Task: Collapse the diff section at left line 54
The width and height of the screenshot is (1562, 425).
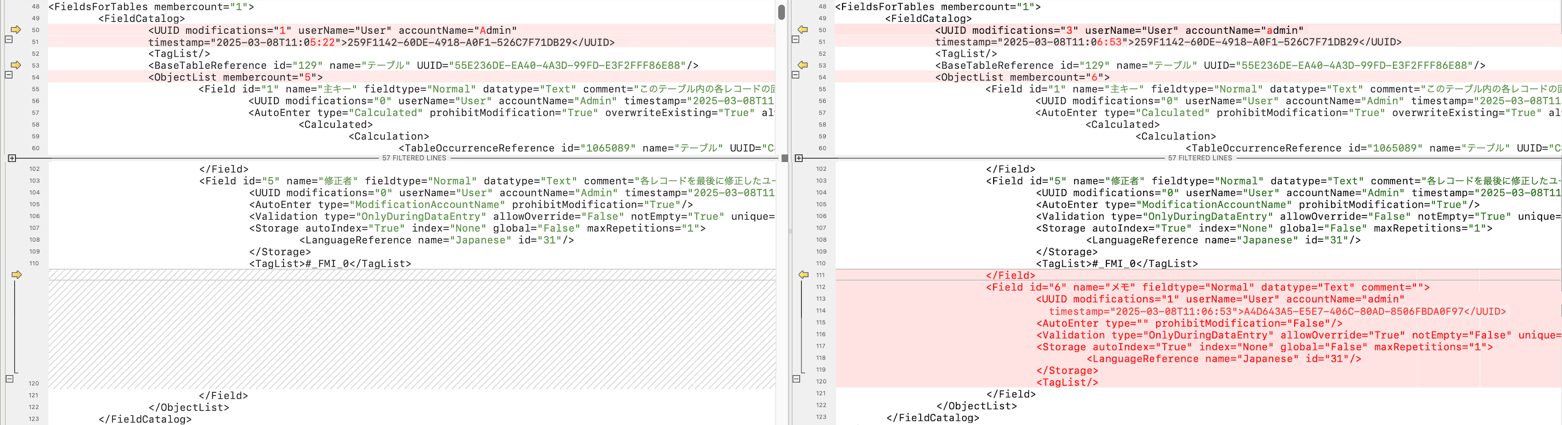Action: pos(8,75)
